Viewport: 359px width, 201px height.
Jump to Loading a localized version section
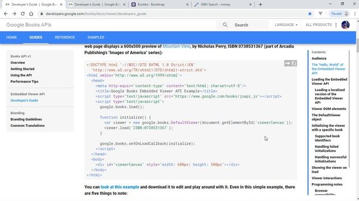pos(330,96)
